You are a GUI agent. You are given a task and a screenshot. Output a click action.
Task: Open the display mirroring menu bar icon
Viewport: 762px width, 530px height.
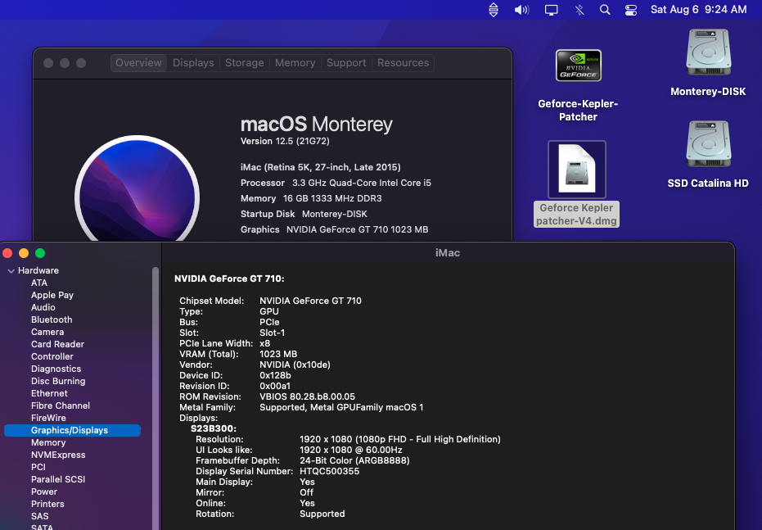(551, 10)
